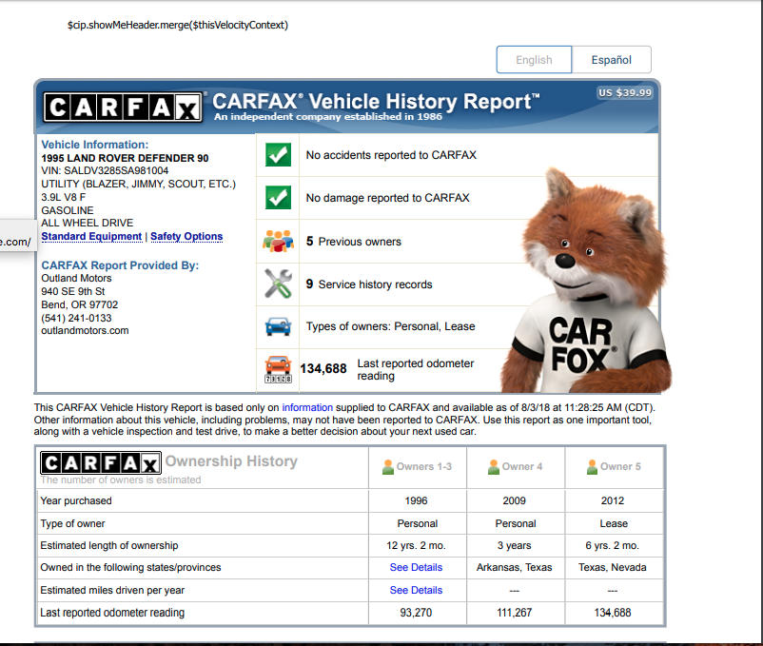Click 'No damage reported to CARFAX' text
Image resolution: width=763 pixels, height=646 pixels.
(388, 198)
